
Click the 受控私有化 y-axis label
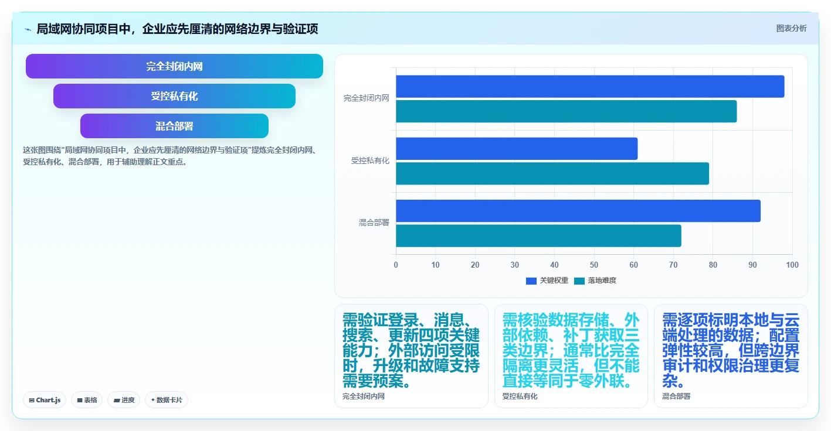(370, 160)
